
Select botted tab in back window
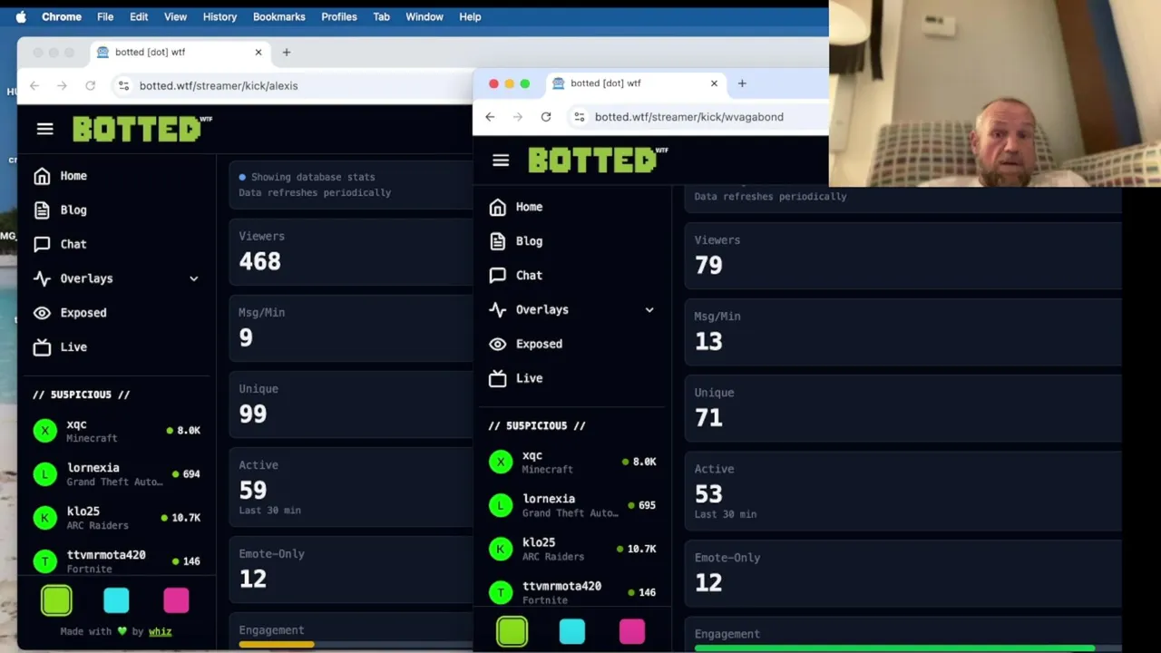[180, 52]
